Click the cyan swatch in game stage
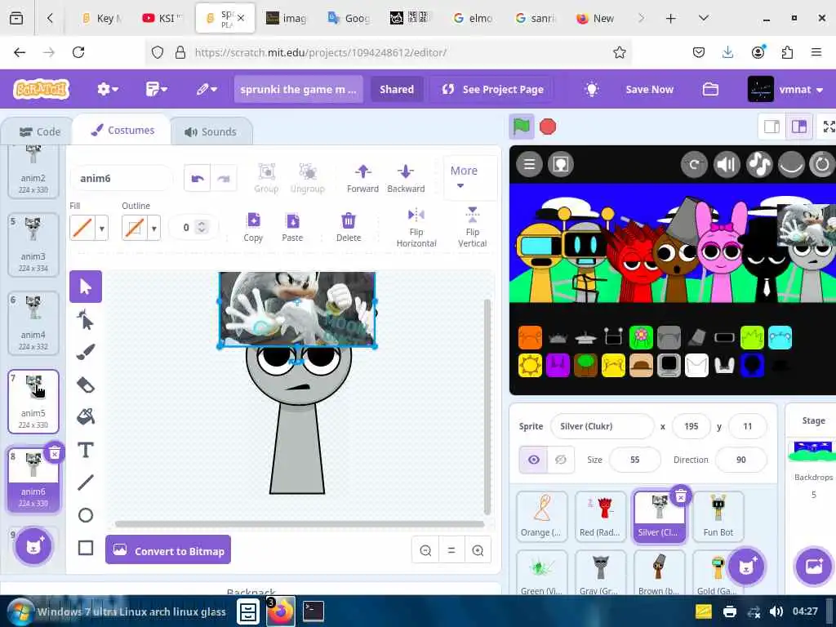Screen dimensions: 836x627 click(x=780, y=337)
